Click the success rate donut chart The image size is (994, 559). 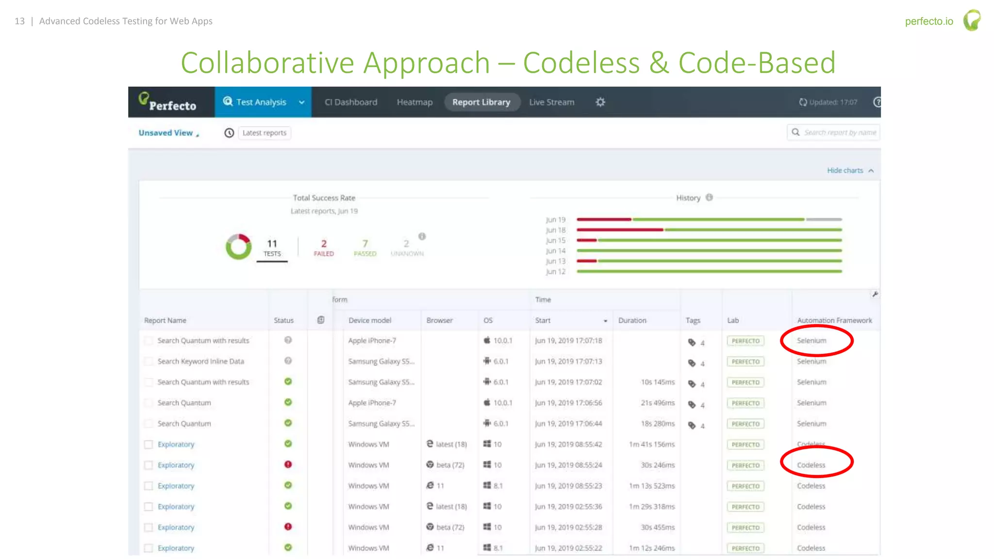[238, 247]
